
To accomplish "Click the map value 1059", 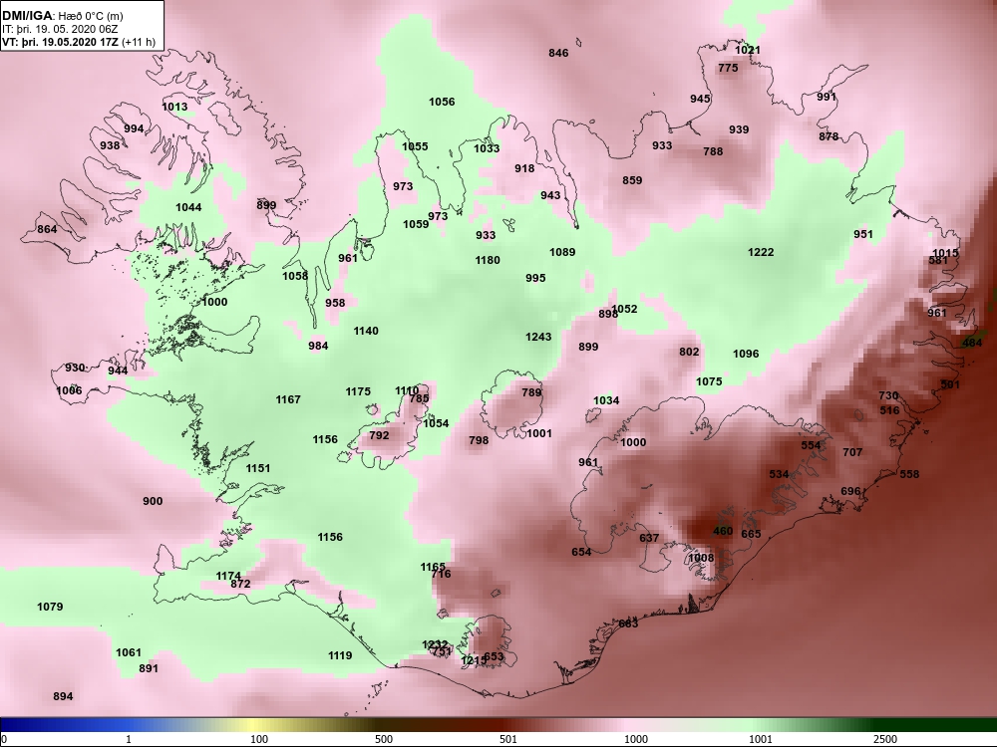I will click(416, 224).
